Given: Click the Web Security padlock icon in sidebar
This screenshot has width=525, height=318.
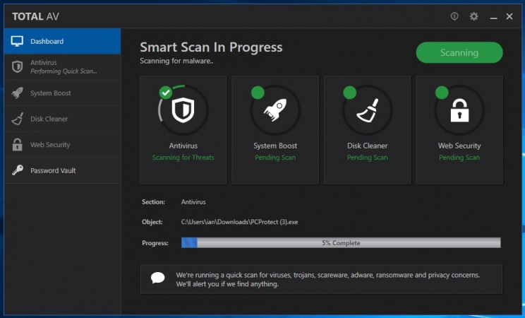Looking at the screenshot, I should tap(17, 145).
